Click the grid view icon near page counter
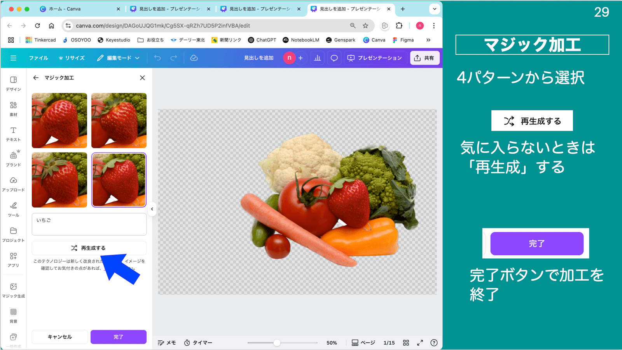622x350 pixels. [x=406, y=343]
